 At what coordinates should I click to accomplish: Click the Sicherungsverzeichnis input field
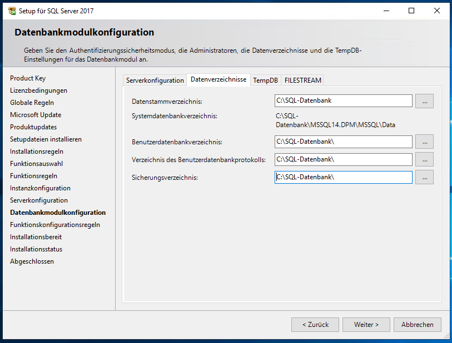pos(344,177)
